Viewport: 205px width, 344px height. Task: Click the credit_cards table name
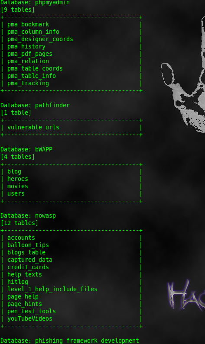tap(28, 267)
